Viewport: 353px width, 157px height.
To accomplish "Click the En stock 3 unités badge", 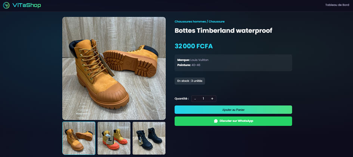I will click(x=190, y=81).
